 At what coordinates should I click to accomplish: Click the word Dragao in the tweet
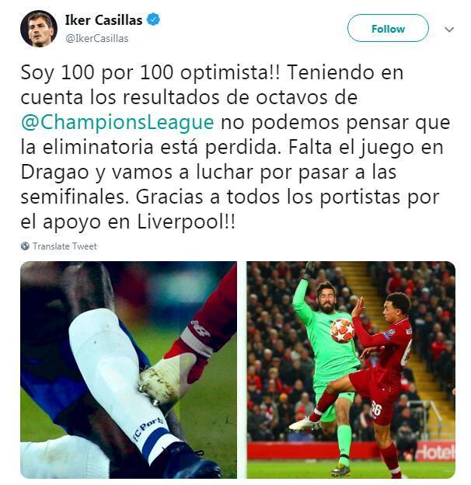(54, 172)
